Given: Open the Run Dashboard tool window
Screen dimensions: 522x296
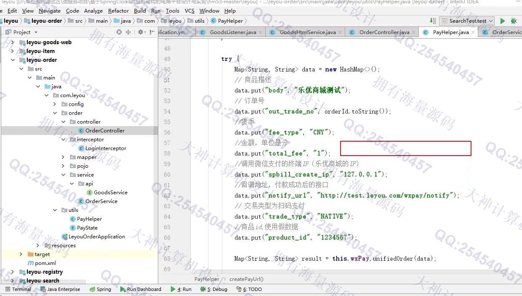Looking at the screenshot, I should 141,289.
